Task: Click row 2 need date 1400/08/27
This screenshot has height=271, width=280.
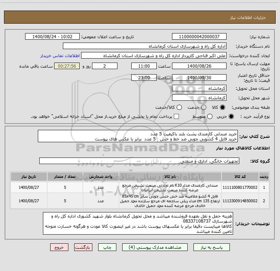Action: (29, 201)
